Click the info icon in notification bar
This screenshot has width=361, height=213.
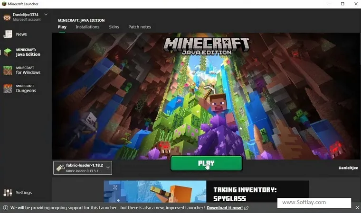click(6, 208)
